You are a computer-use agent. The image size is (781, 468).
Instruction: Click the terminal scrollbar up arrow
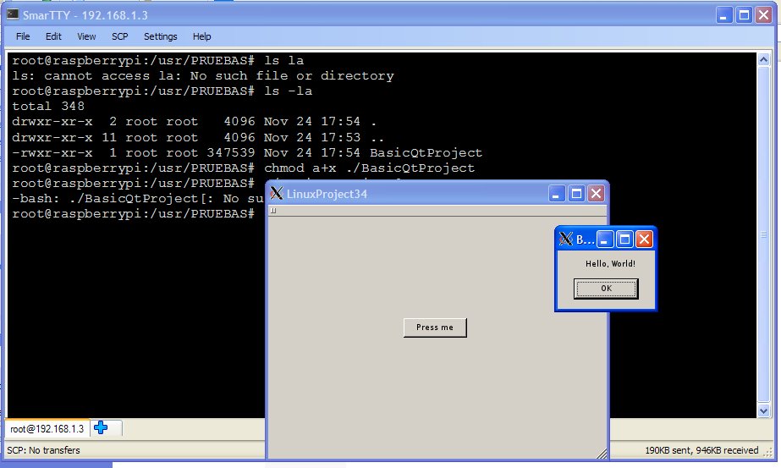pyautogui.click(x=763, y=60)
